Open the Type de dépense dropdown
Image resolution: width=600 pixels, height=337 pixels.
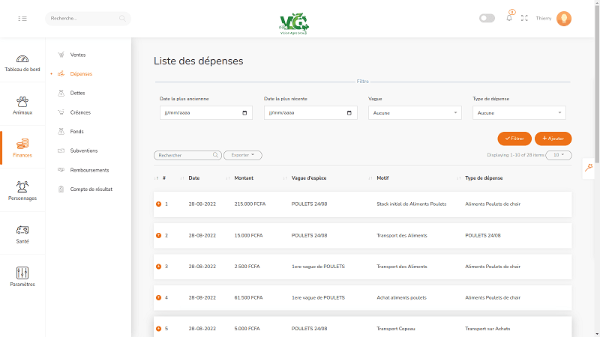click(519, 113)
